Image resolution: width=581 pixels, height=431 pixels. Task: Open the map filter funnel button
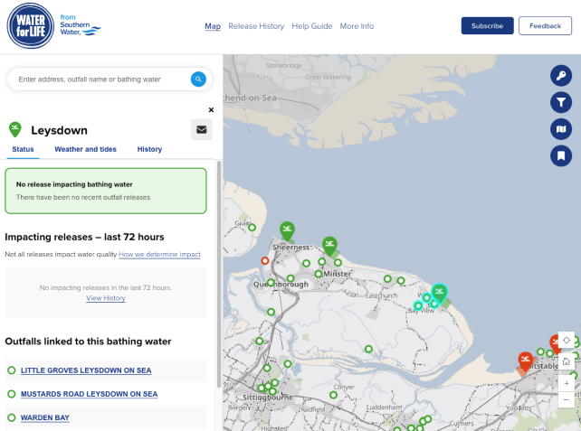(561, 103)
